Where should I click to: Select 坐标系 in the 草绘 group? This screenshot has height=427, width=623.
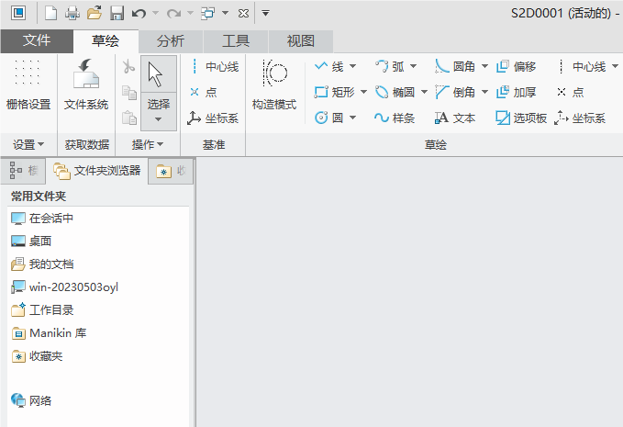580,118
